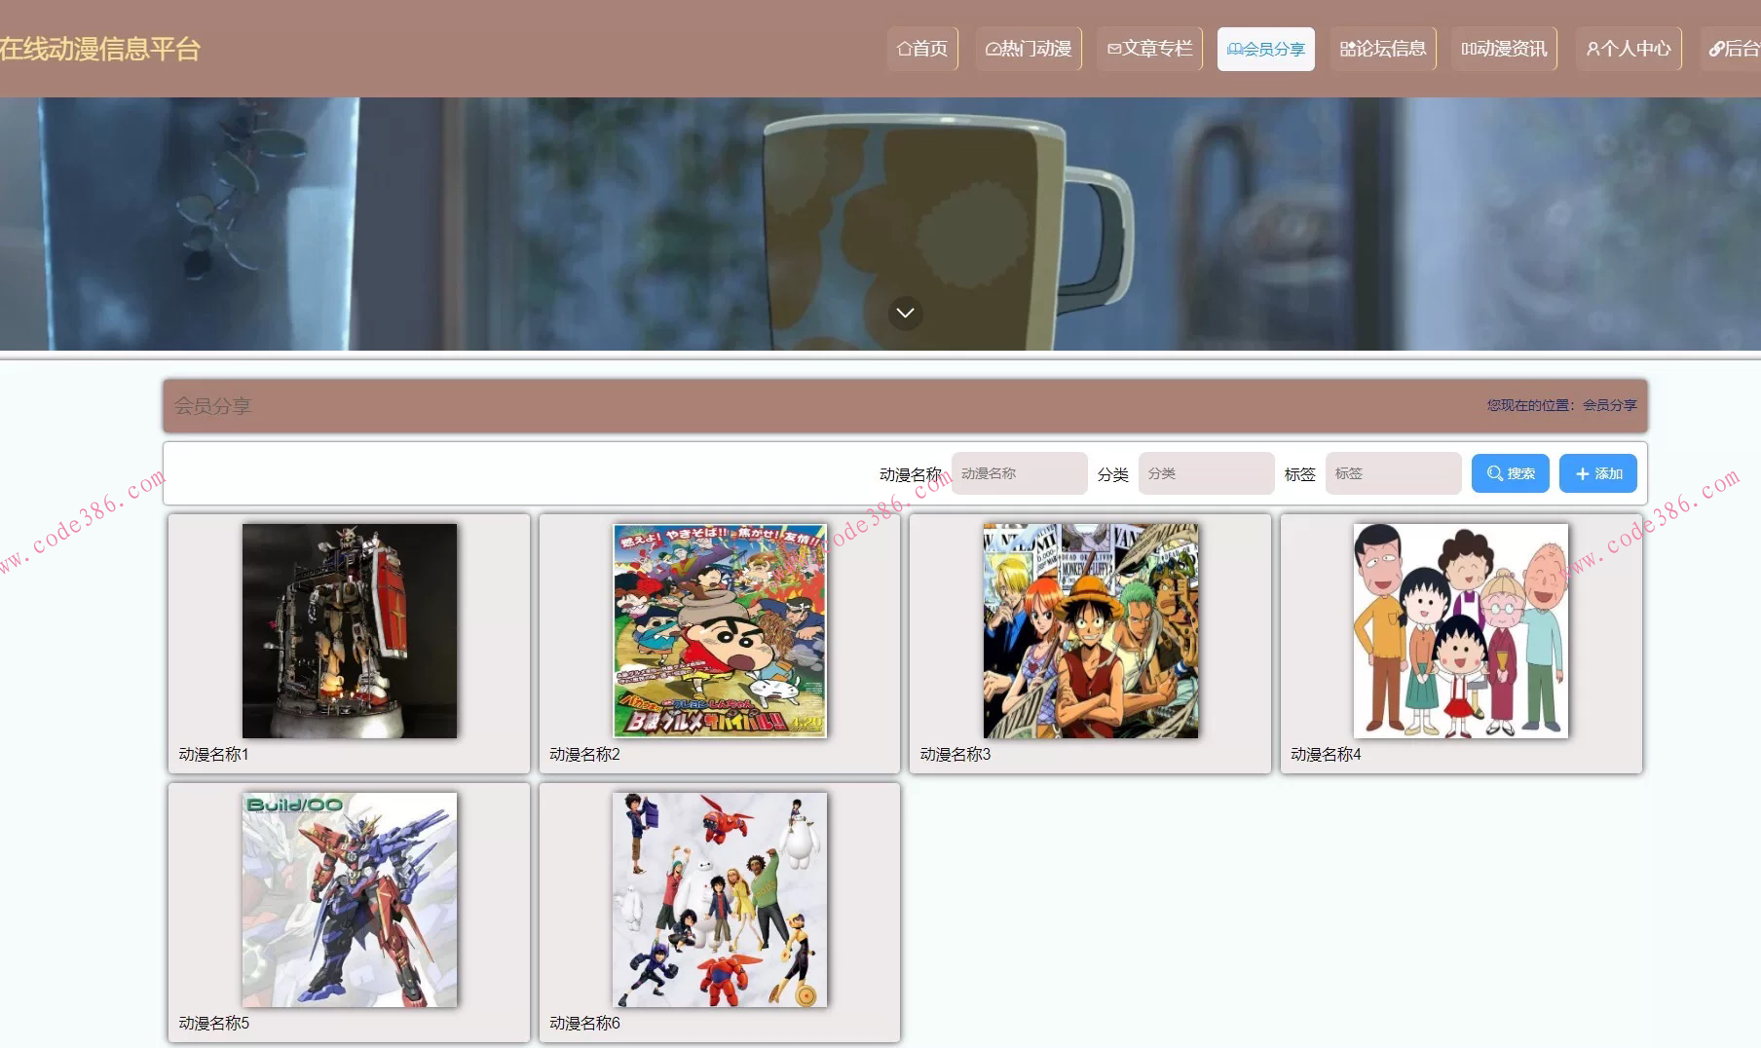The height and width of the screenshot is (1048, 1761).
Task: Open the Crayon Shin-chan poster 动漫名称2
Action: 720,630
